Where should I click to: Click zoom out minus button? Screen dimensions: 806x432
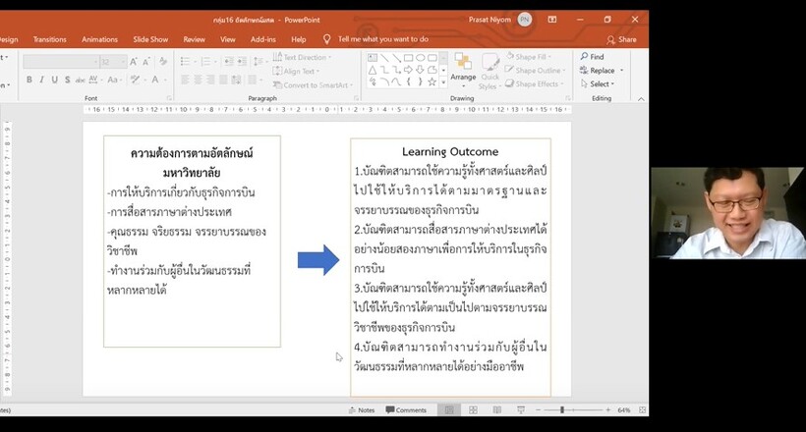pos(539,410)
